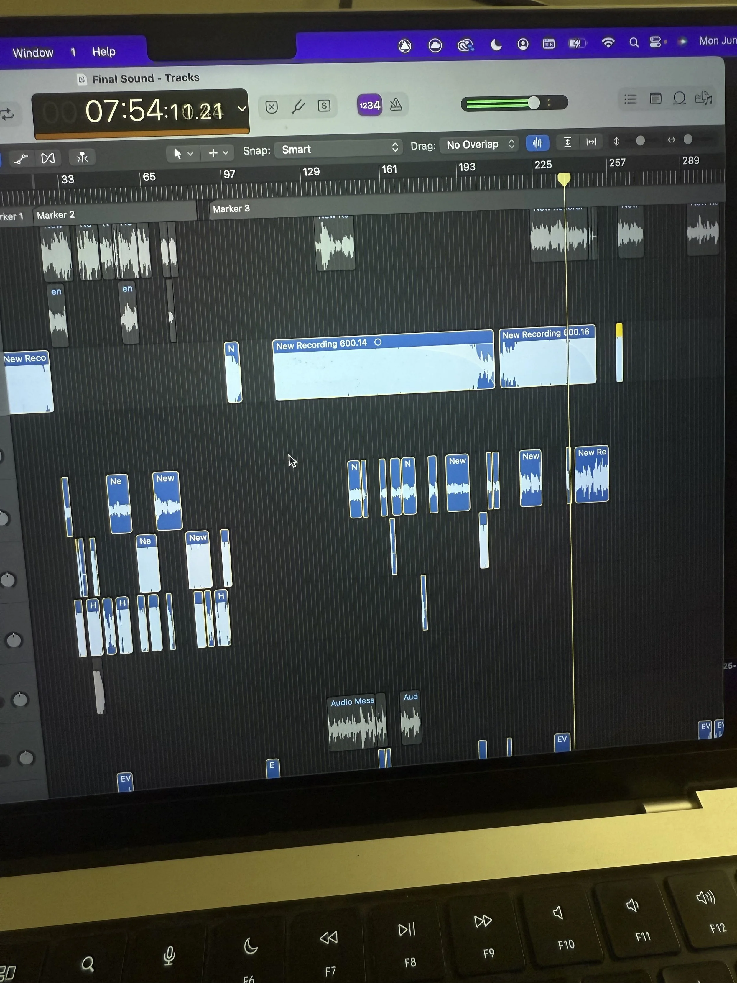Image resolution: width=737 pixels, height=983 pixels.
Task: Click the Flex show/hide icon
Action: [x=48, y=158]
